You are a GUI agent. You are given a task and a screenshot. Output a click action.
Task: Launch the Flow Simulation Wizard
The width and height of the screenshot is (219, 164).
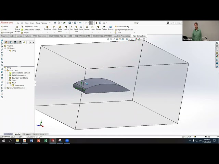(x=4, y=27)
